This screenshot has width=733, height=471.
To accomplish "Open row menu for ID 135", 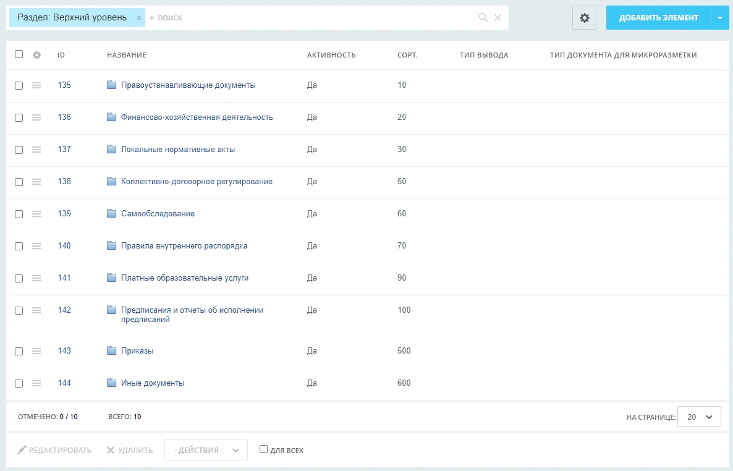I will coord(36,85).
